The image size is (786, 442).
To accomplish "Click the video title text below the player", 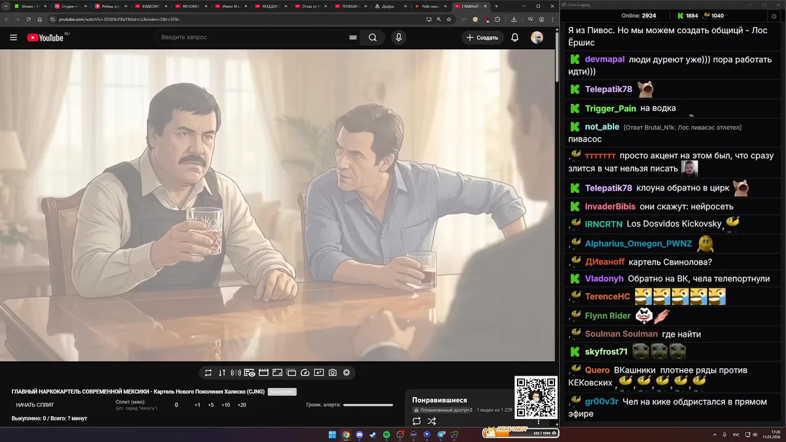I will (x=138, y=392).
